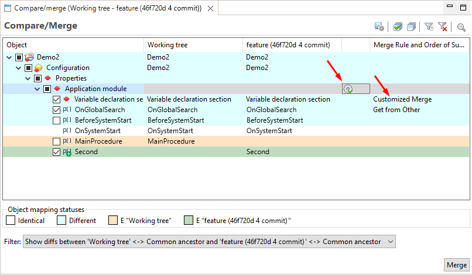Click the Customized Merge rule cell
The height and width of the screenshot is (275, 472).
click(402, 99)
